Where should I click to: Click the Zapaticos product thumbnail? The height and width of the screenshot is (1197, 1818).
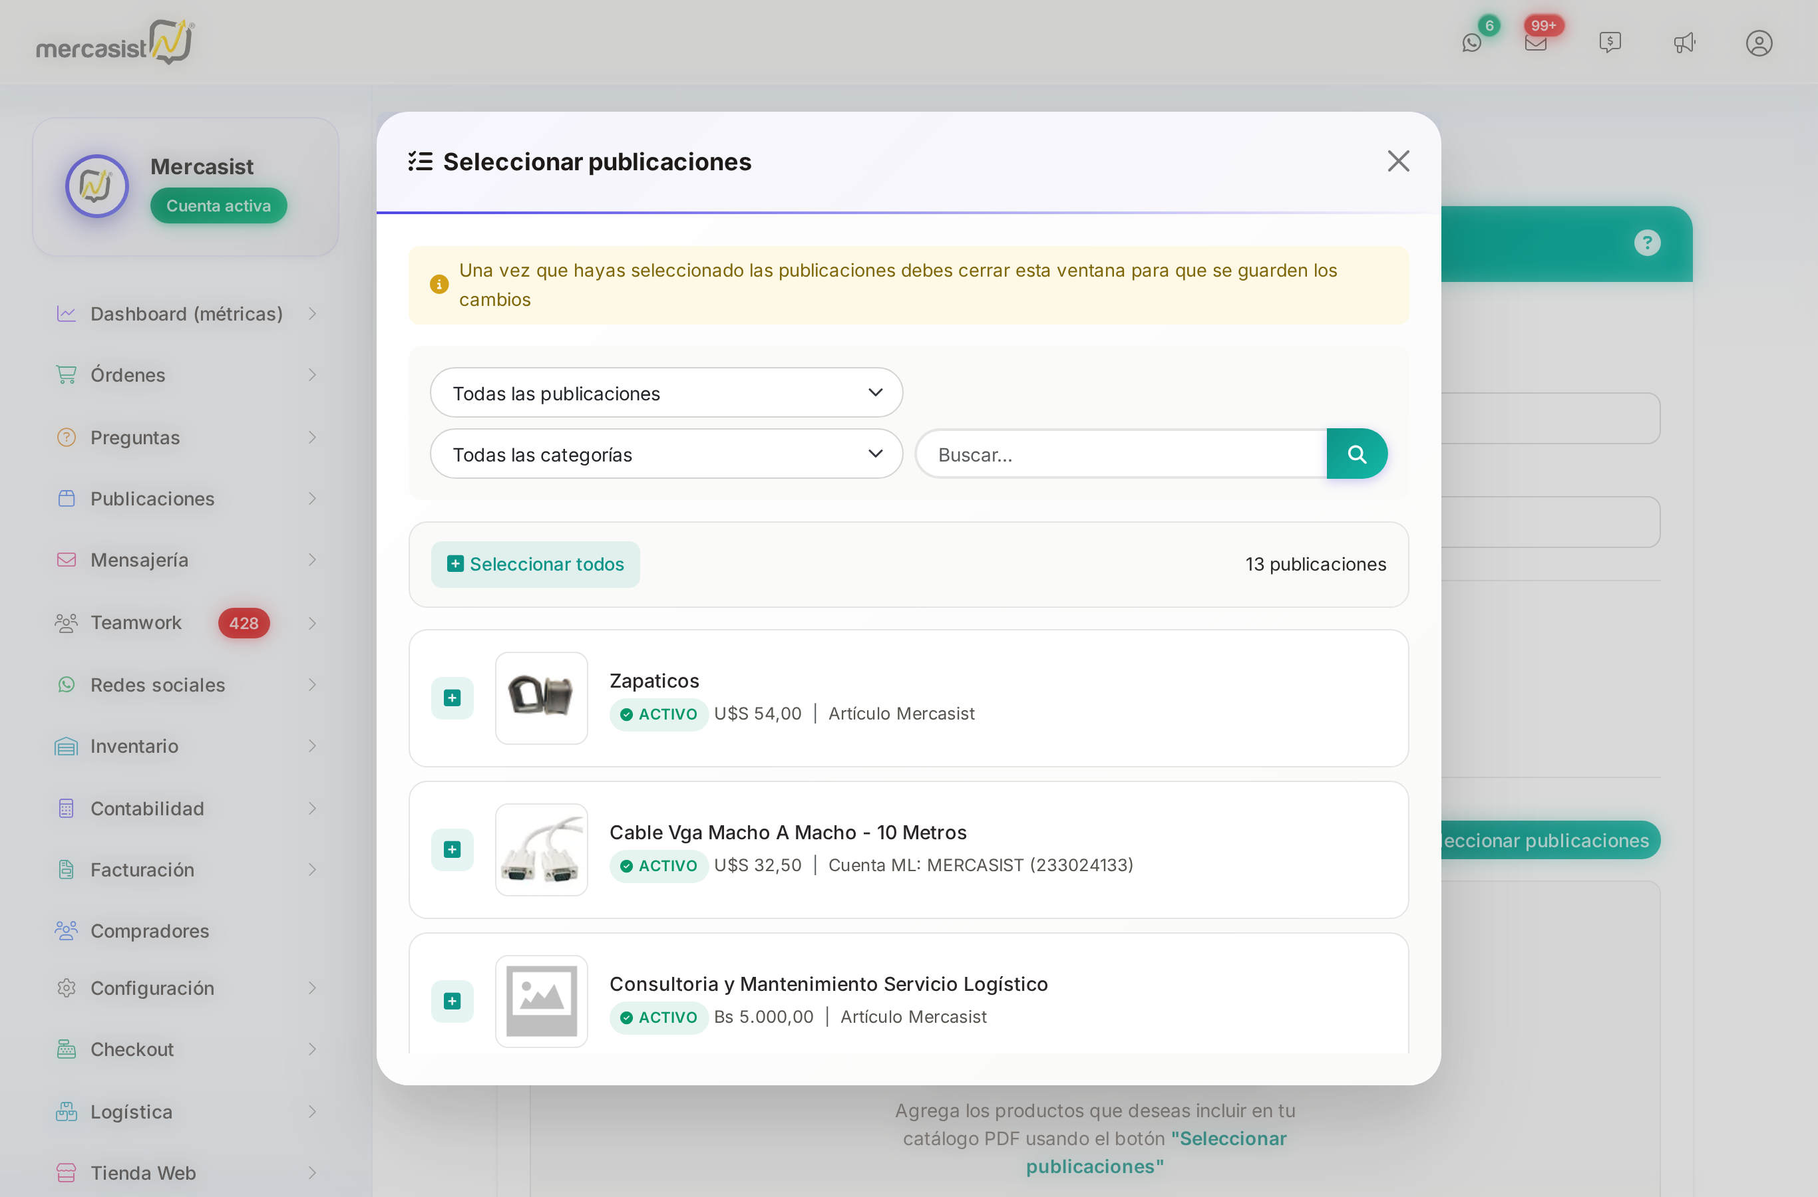[542, 698]
